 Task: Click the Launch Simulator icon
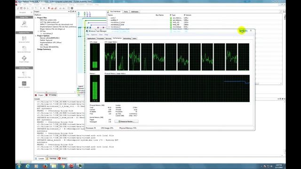click(x=24, y=84)
